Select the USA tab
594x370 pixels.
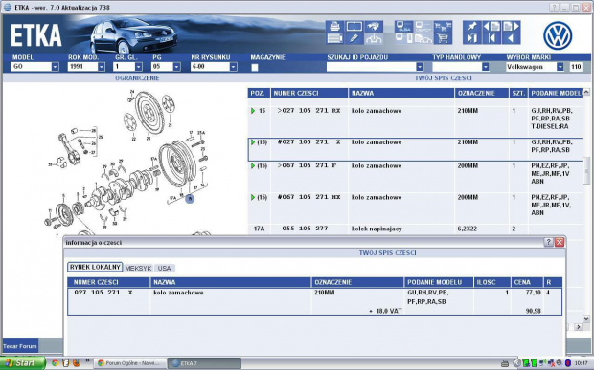coord(165,268)
